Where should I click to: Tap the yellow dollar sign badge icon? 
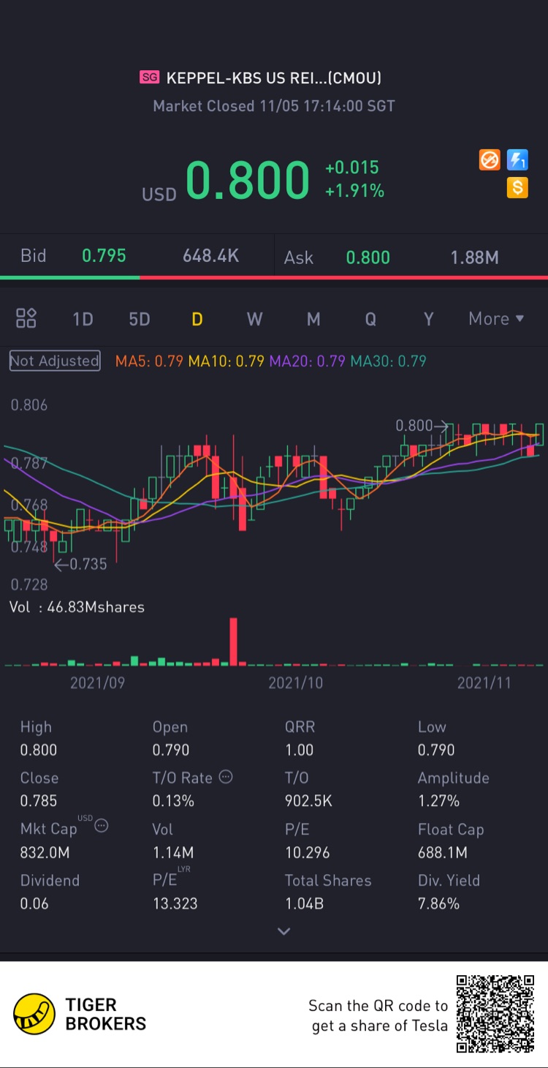(x=517, y=188)
